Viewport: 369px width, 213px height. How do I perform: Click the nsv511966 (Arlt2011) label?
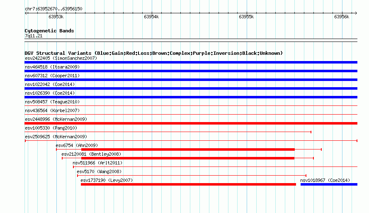(x=97, y=163)
